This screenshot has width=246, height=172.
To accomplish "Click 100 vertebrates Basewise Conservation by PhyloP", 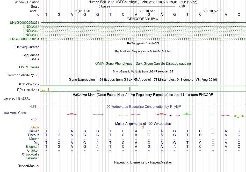I will (x=143, y=107).
